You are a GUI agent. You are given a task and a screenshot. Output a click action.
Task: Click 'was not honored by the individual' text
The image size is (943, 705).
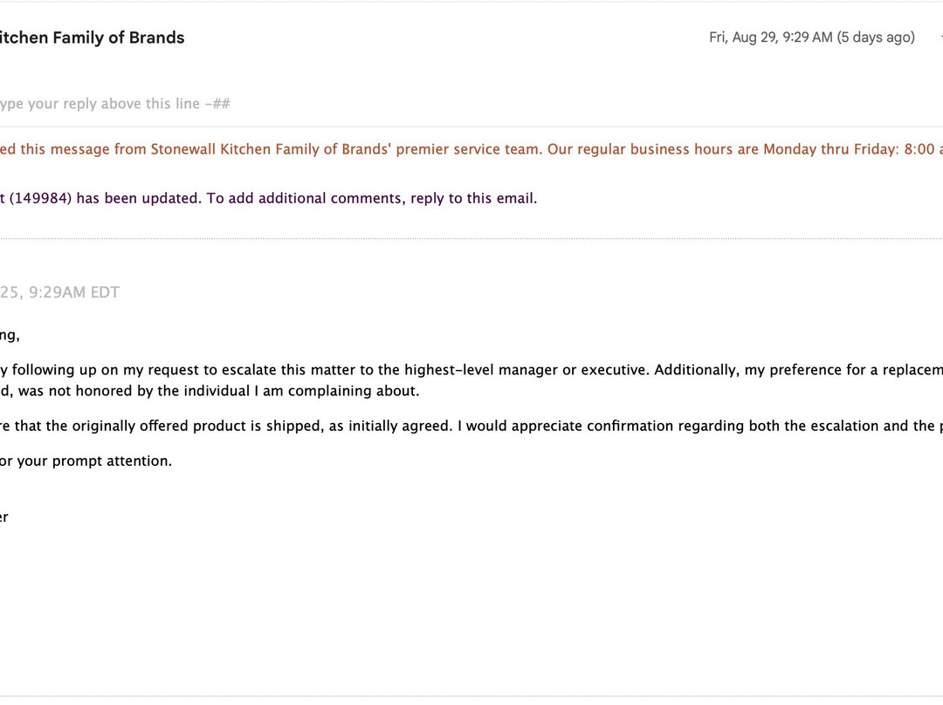tap(133, 391)
